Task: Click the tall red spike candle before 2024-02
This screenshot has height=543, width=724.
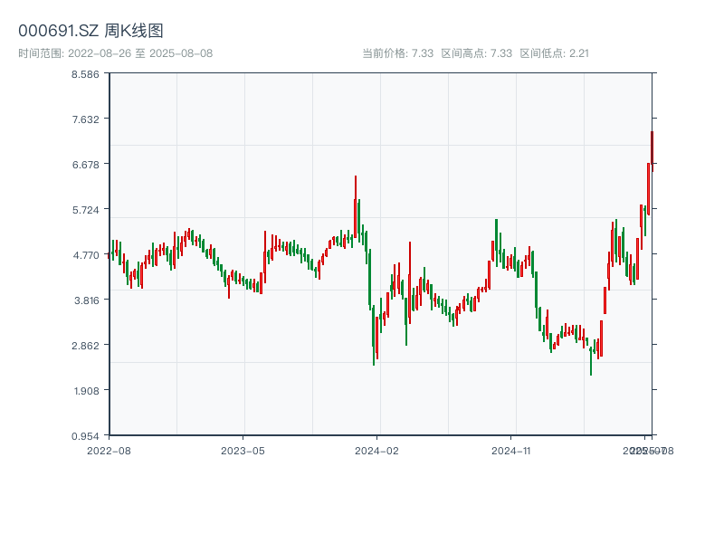Action: tap(355, 204)
